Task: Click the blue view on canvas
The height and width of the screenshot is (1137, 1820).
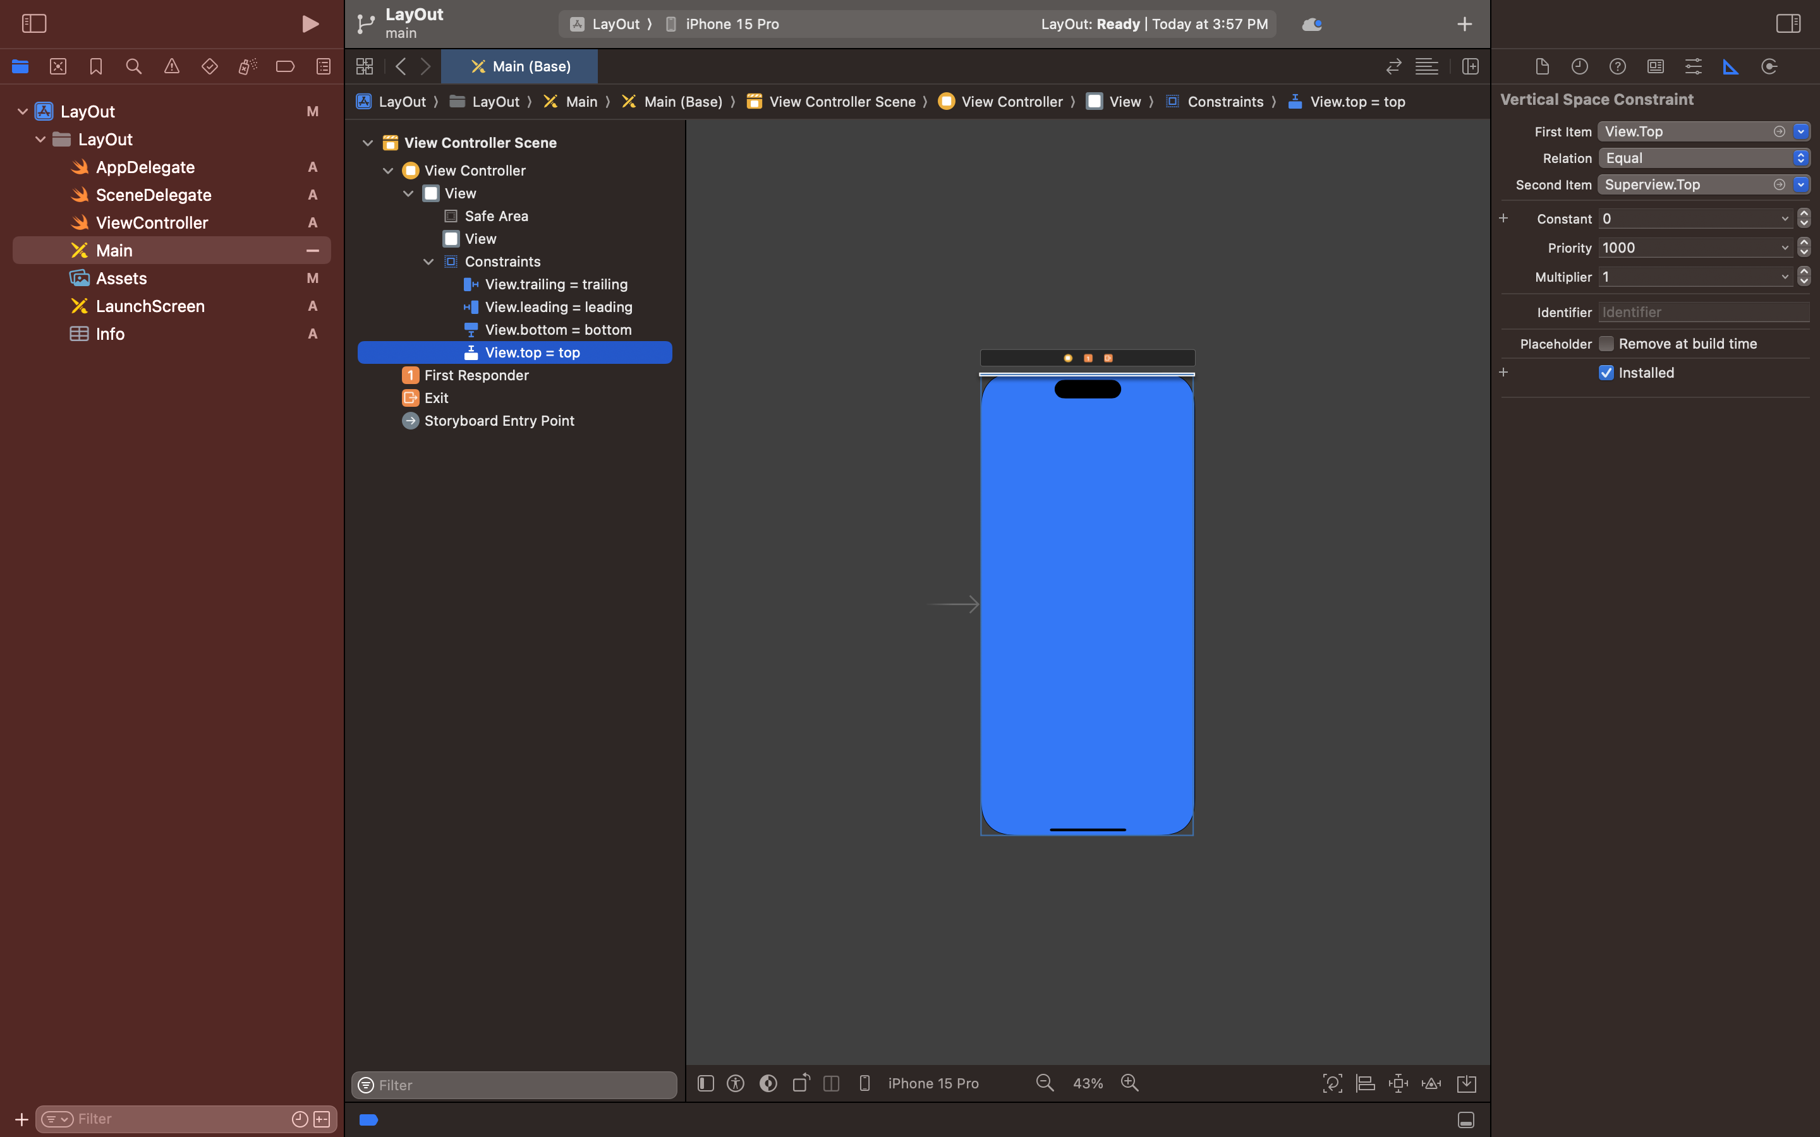Action: click(1087, 601)
